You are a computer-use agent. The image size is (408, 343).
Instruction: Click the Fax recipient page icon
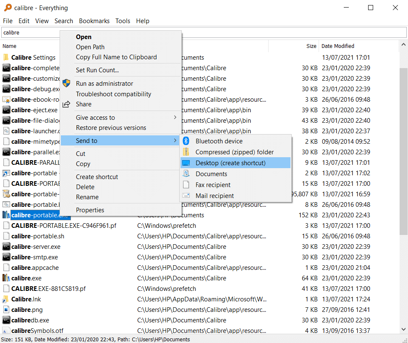(x=186, y=185)
